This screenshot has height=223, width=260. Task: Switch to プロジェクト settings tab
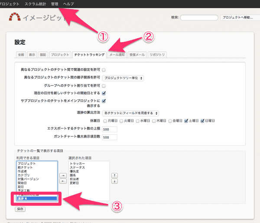pos(60,55)
